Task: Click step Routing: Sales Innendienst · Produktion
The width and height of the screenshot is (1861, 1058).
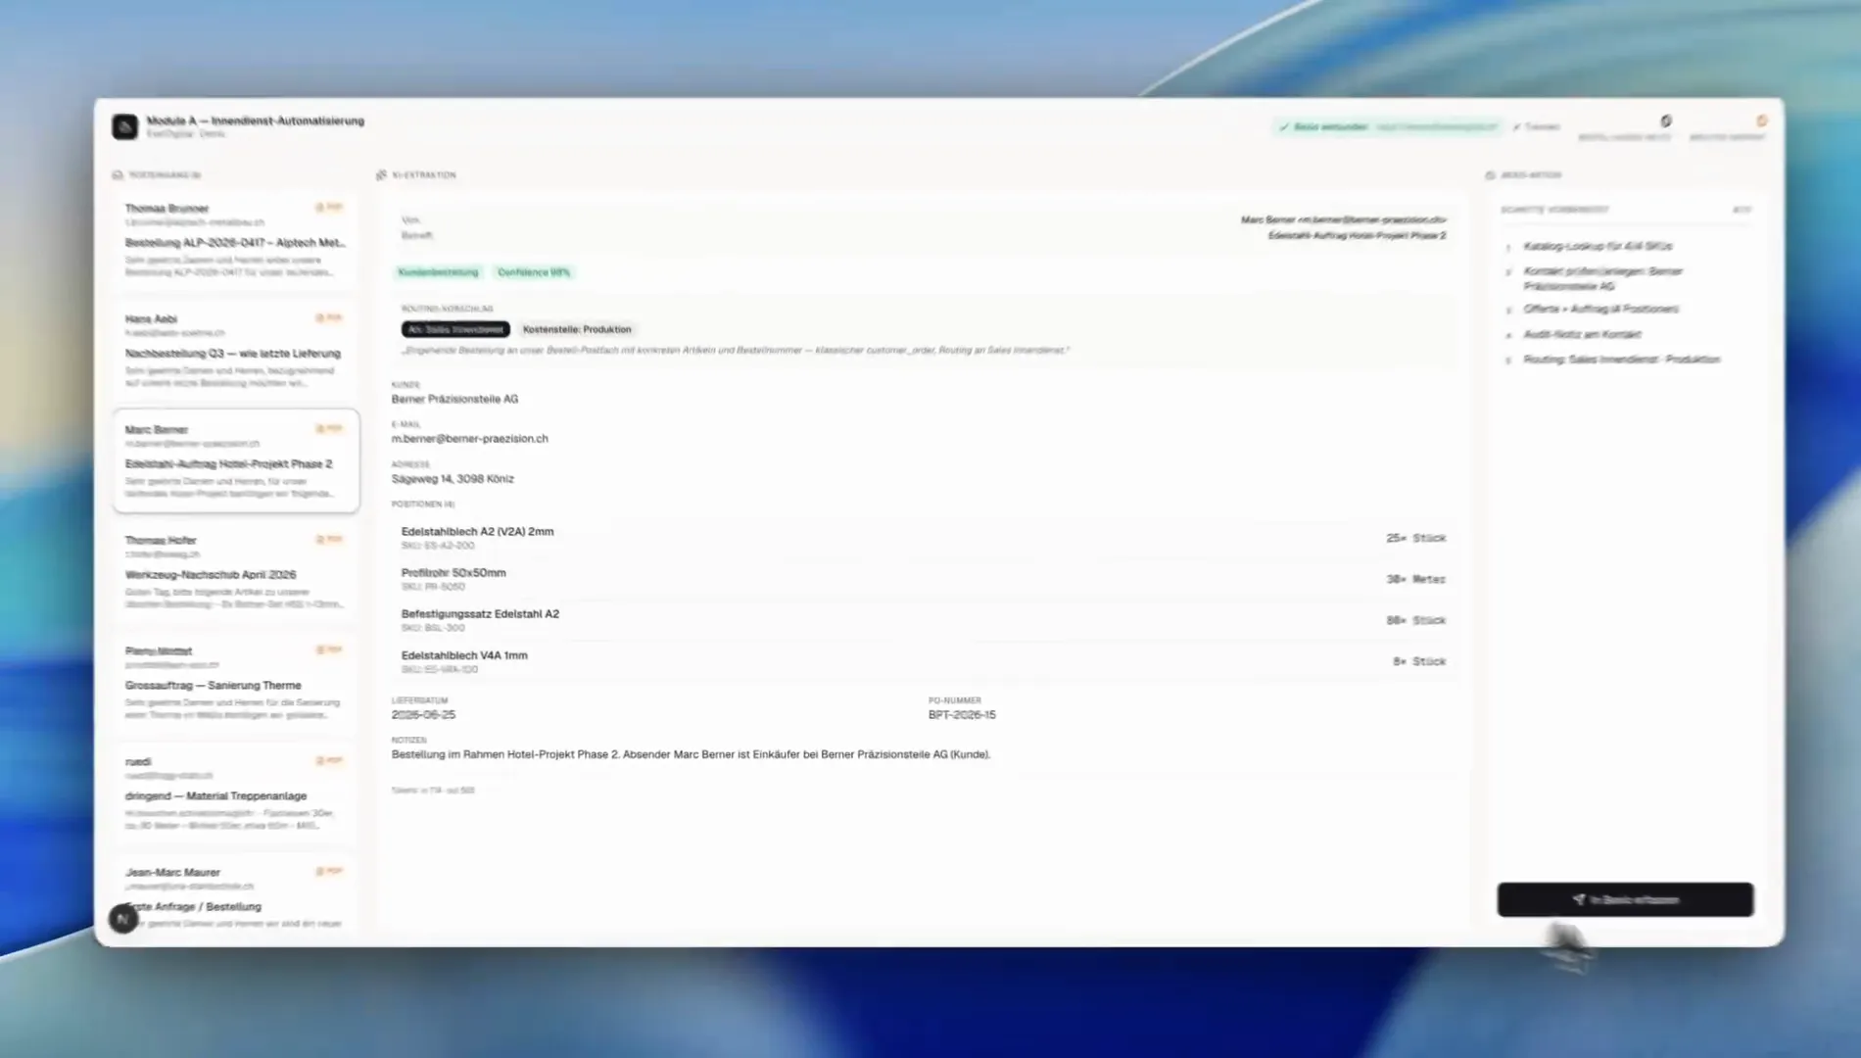Action: tap(1621, 360)
